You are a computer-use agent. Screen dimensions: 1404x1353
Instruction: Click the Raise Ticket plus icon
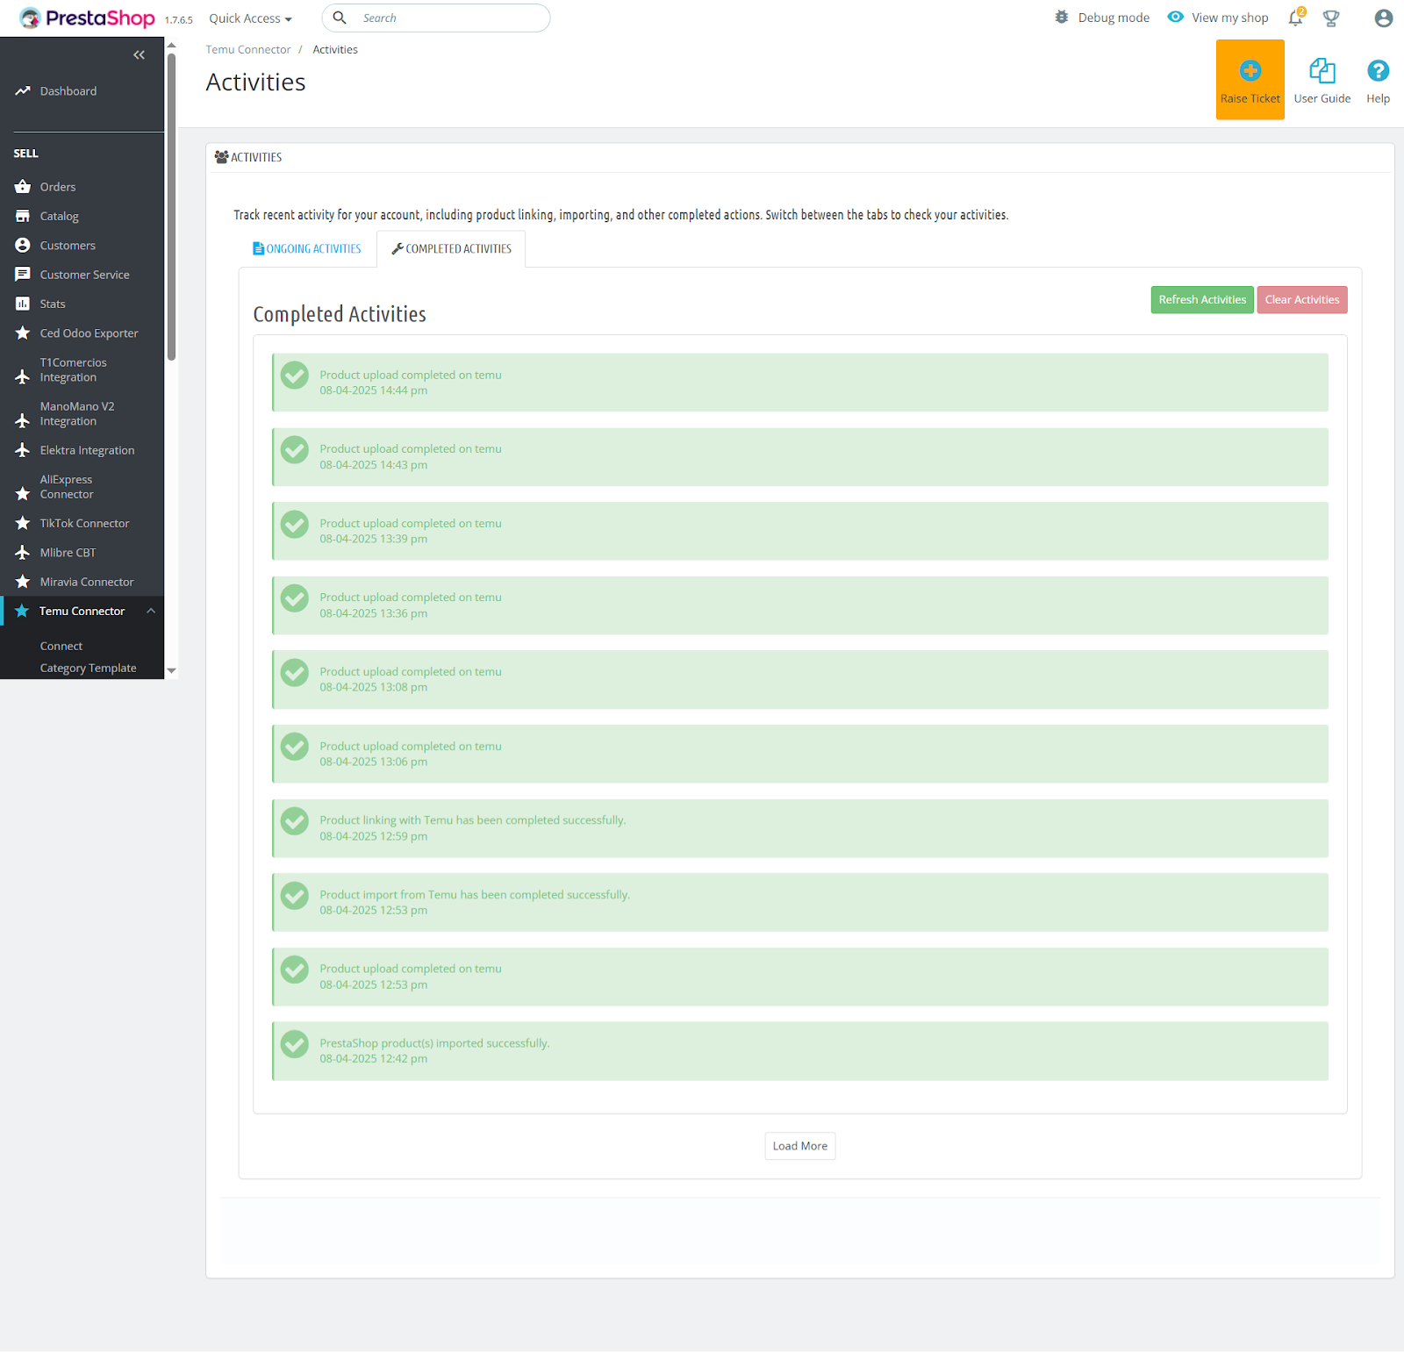[x=1250, y=71]
